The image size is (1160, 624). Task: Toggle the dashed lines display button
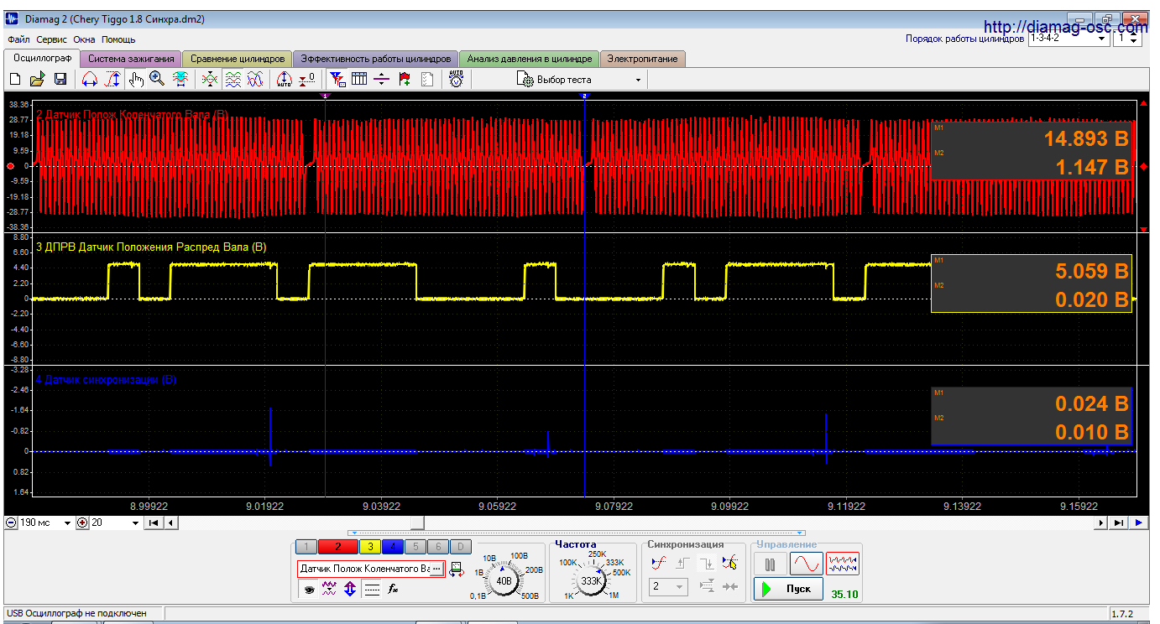[372, 590]
